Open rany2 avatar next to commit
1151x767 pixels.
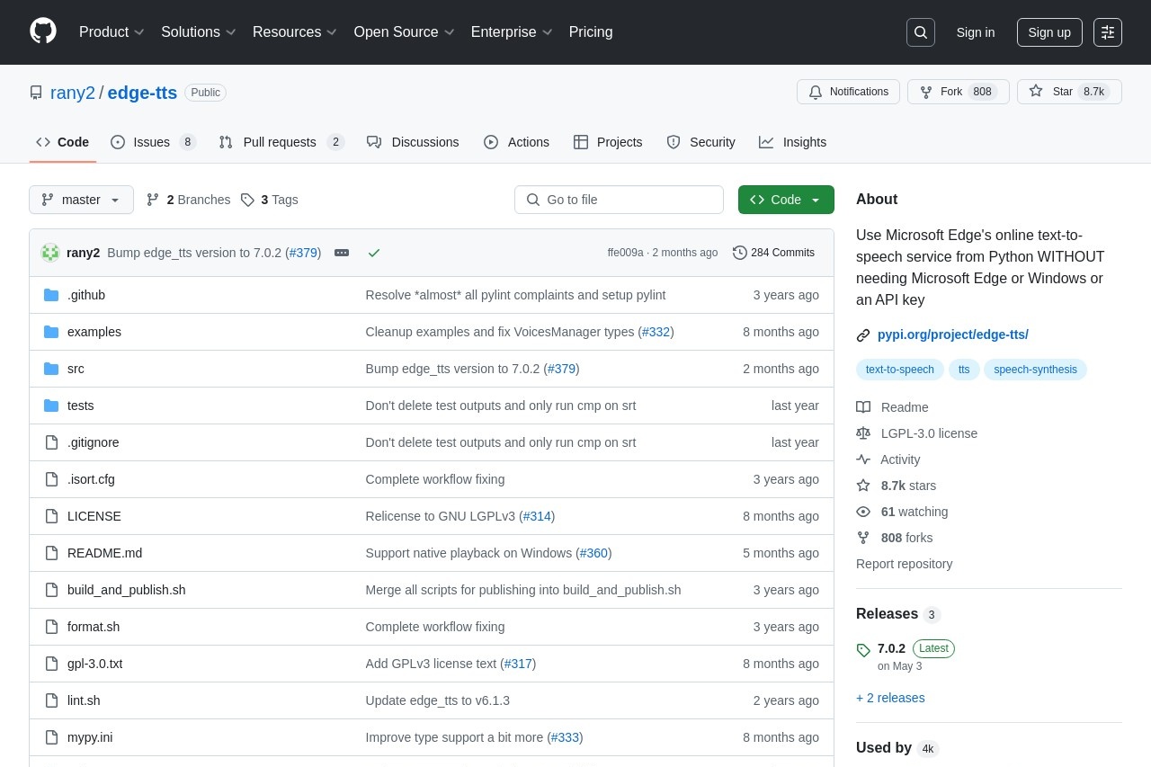coord(50,253)
